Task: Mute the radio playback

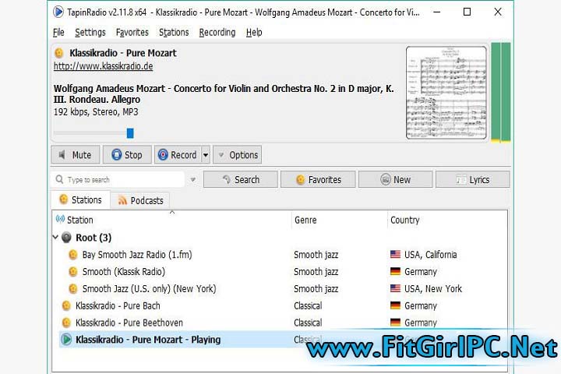Action: pyautogui.click(x=76, y=155)
